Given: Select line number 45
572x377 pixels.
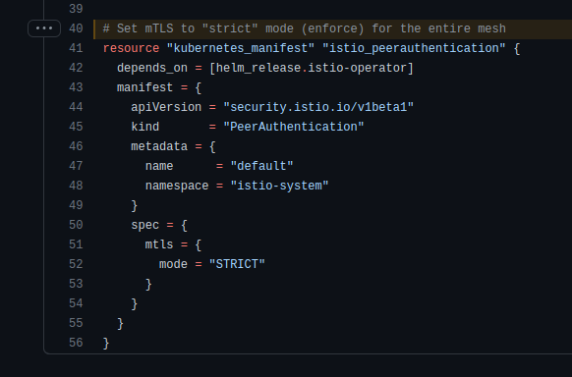Looking at the screenshot, I should point(76,127).
